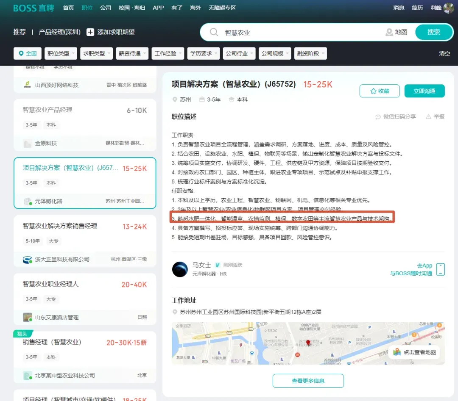
Task: Select 职位 in top navigation
Action: pos(87,8)
